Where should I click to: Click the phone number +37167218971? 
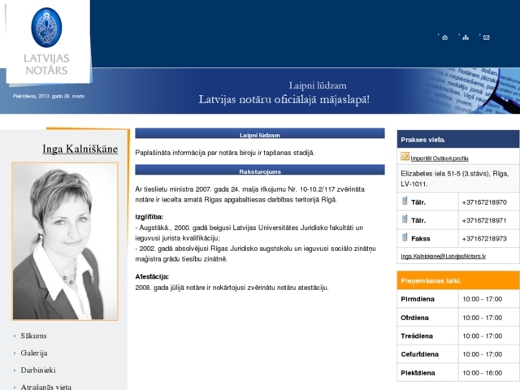click(x=484, y=220)
